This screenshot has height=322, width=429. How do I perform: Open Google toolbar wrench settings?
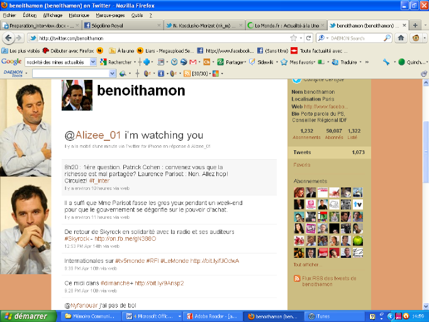pos(386,62)
